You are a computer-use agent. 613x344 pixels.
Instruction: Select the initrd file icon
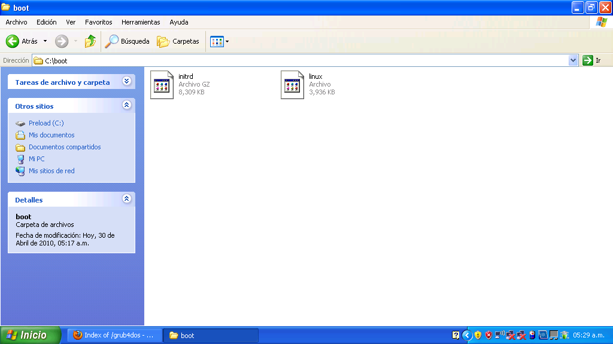coord(162,85)
